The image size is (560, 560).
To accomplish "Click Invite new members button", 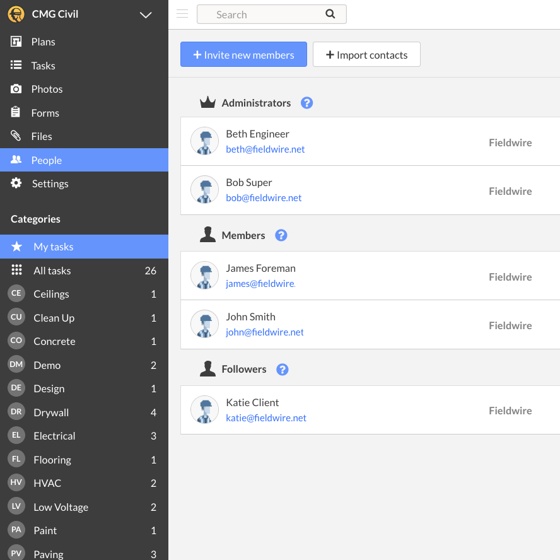I will [243, 55].
